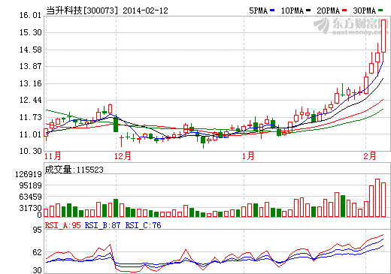Screen dimensions: 391x274
Task: Select the 12月 month label
Action: click(x=123, y=156)
